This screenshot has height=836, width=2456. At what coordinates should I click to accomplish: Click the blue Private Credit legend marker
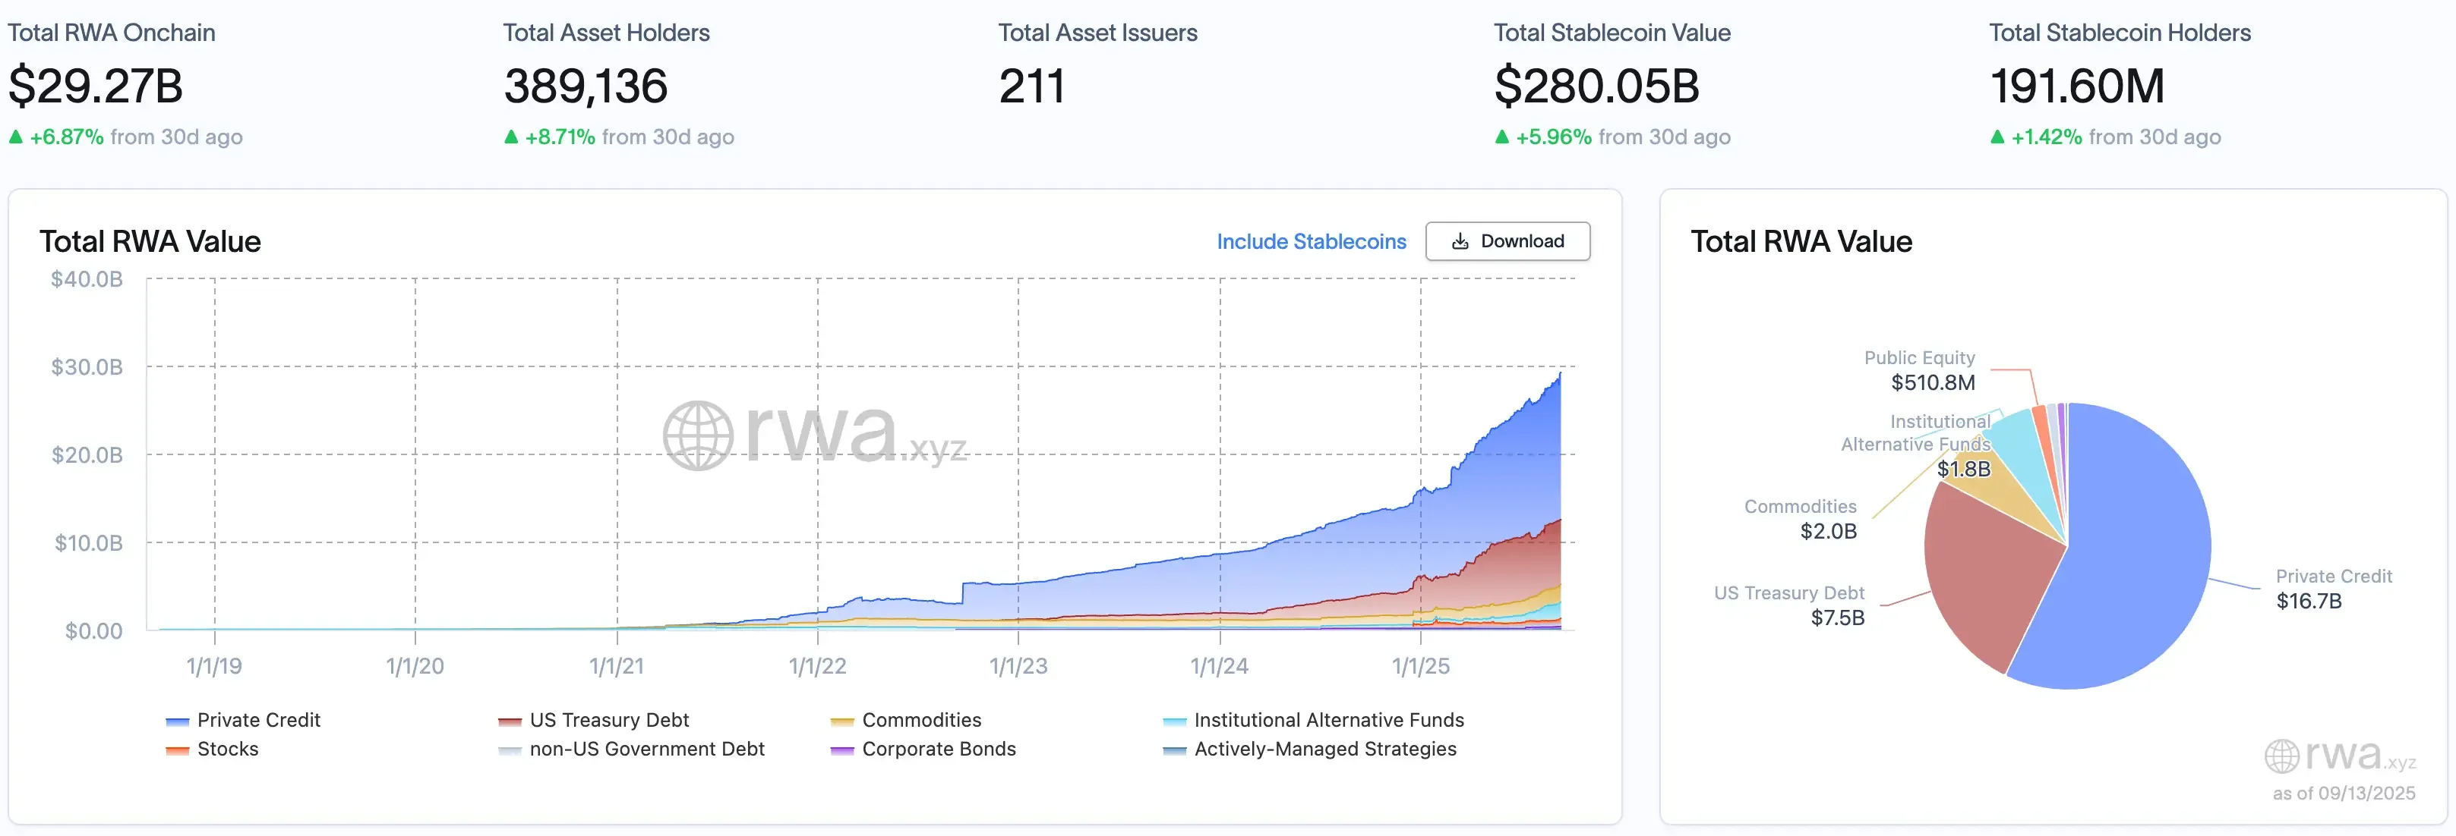click(178, 721)
